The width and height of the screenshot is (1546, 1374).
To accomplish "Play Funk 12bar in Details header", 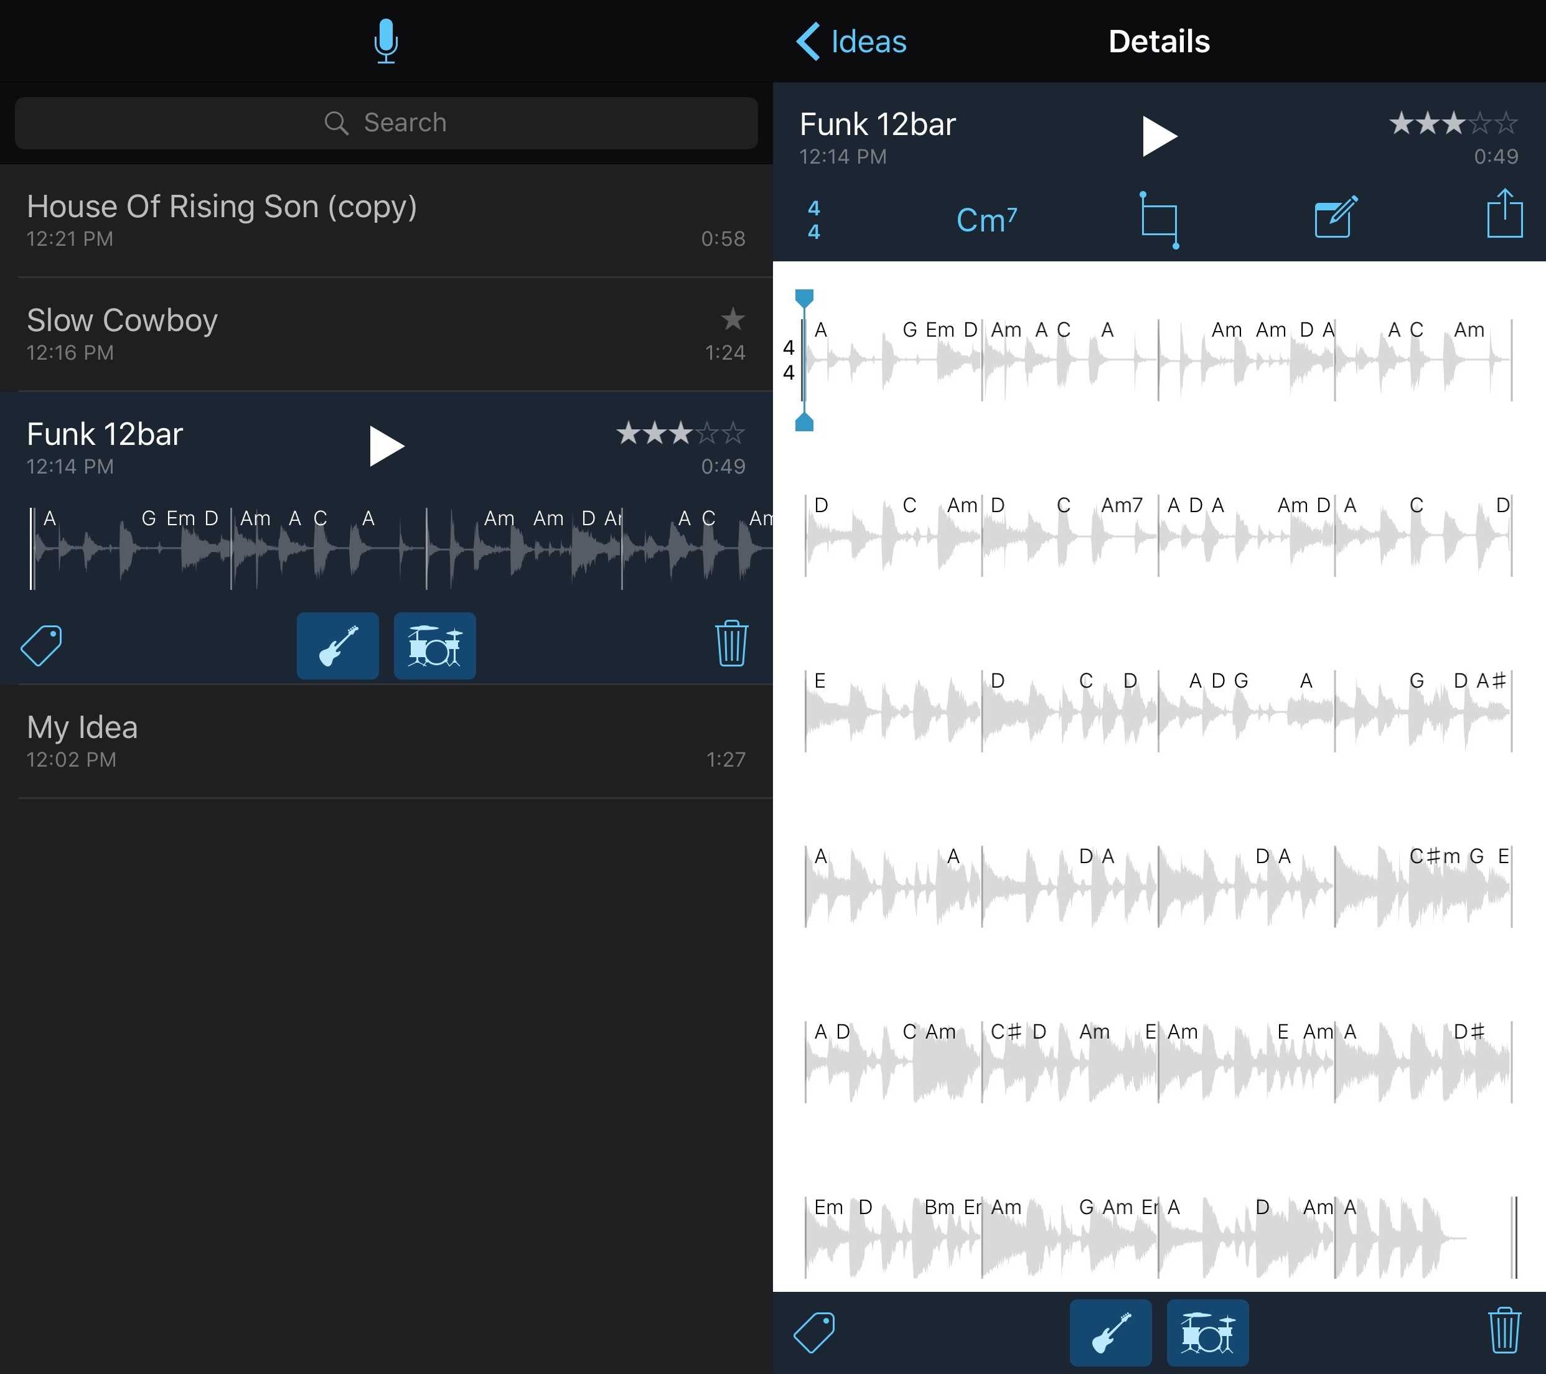I will click(x=1159, y=136).
